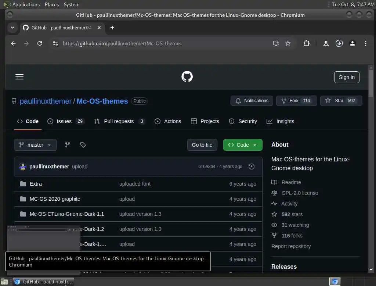Open the 592 stars link
Image resolution: width=376 pixels, height=286 pixels.
tap(292, 214)
